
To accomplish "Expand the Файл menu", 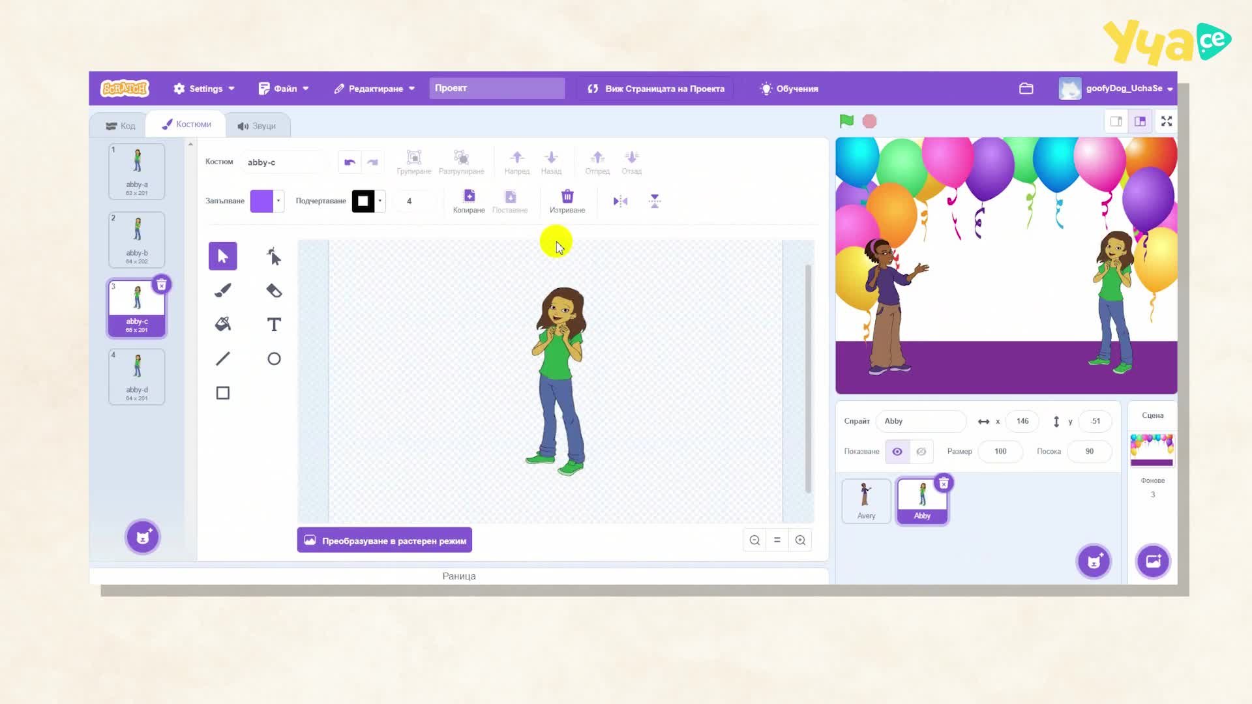I will click(x=284, y=89).
